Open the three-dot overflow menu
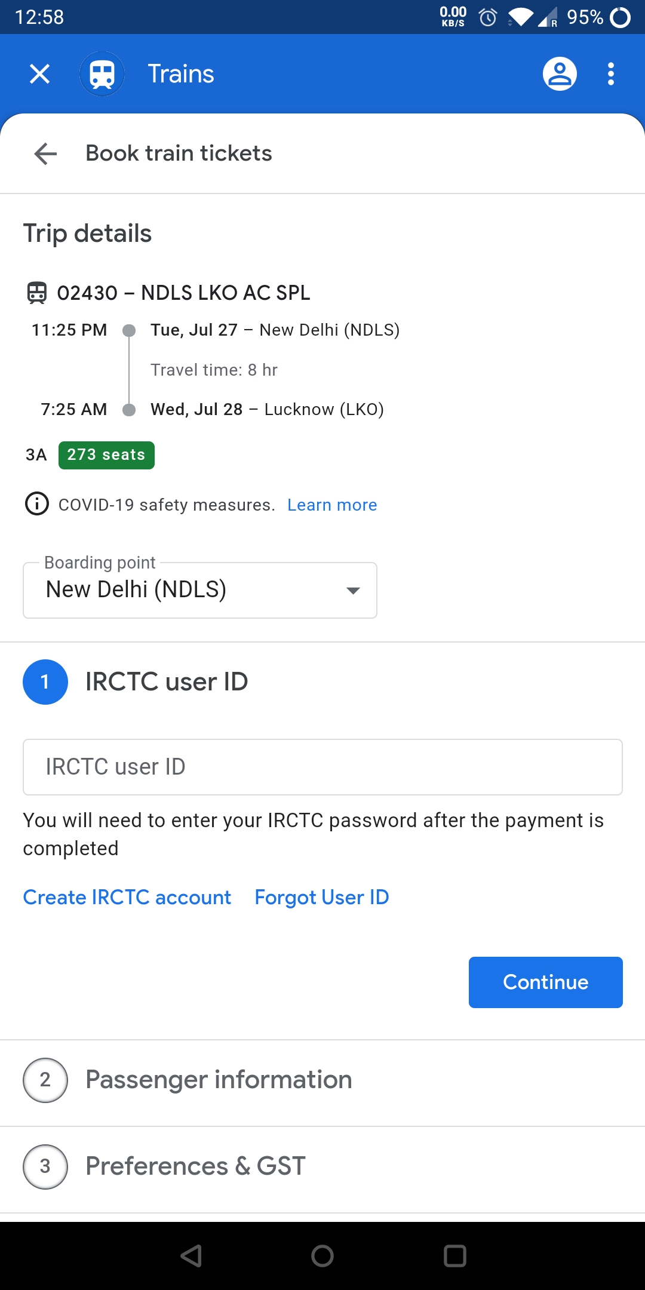 [x=610, y=74]
